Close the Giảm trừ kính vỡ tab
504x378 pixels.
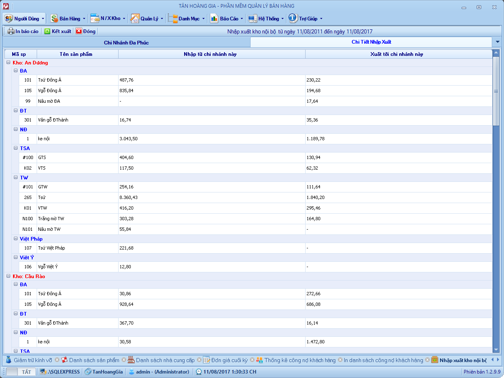click(57, 360)
